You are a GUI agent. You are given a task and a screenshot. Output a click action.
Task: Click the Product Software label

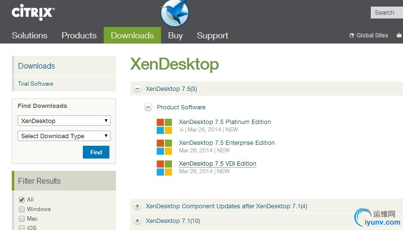coord(181,107)
